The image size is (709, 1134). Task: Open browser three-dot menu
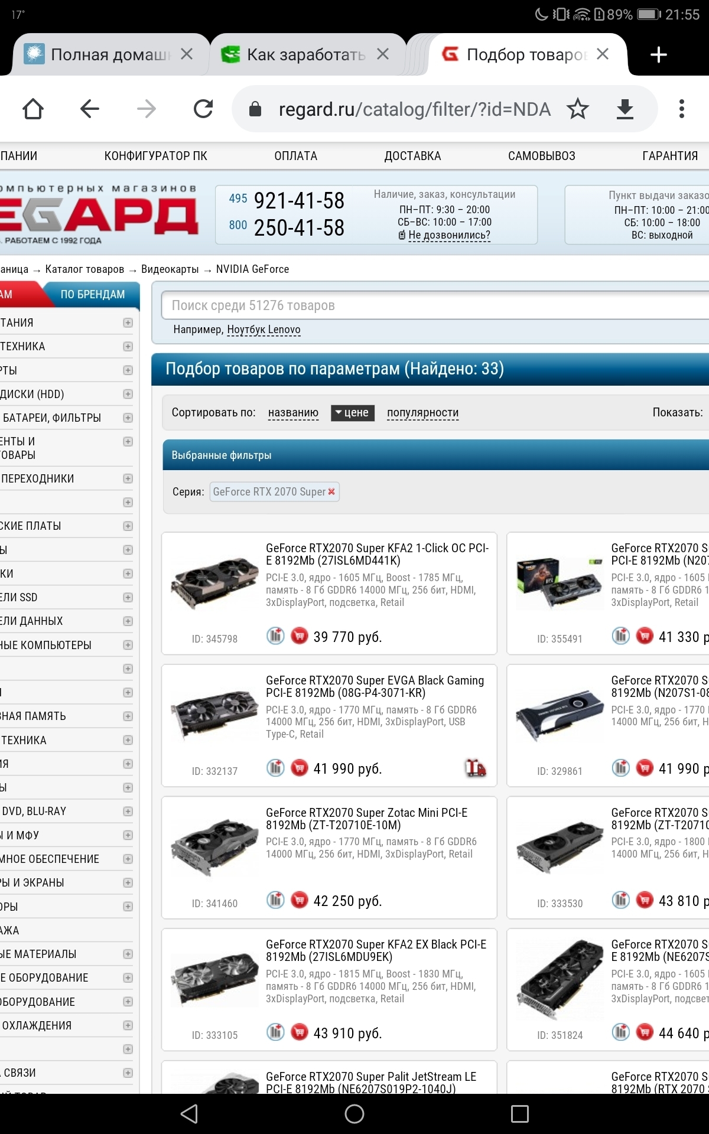point(681,109)
